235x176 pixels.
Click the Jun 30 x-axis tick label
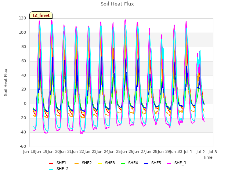[x=176, y=152]
